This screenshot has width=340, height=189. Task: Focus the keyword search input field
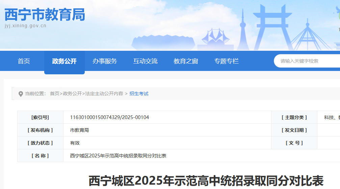point(307,61)
